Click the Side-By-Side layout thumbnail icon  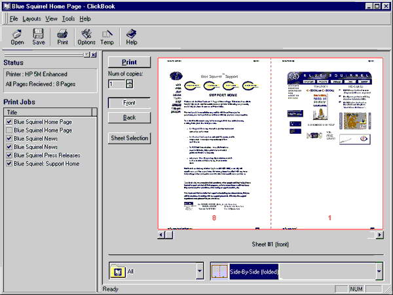point(220,271)
